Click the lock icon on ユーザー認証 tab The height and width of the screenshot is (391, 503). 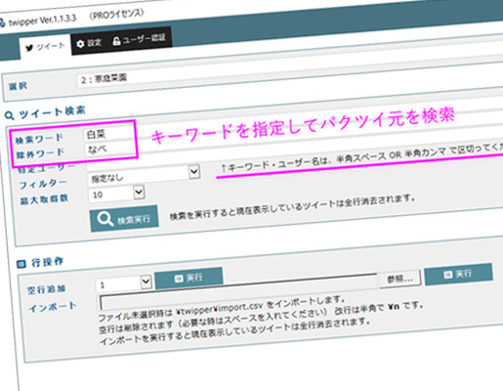pos(116,41)
